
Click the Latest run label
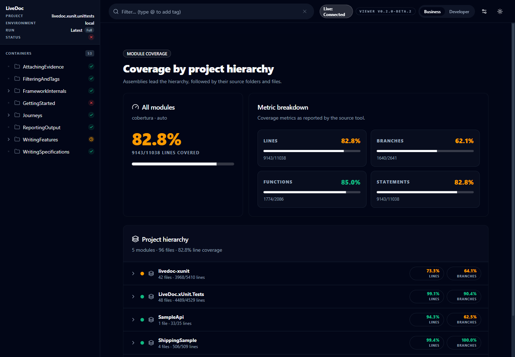tap(77, 30)
